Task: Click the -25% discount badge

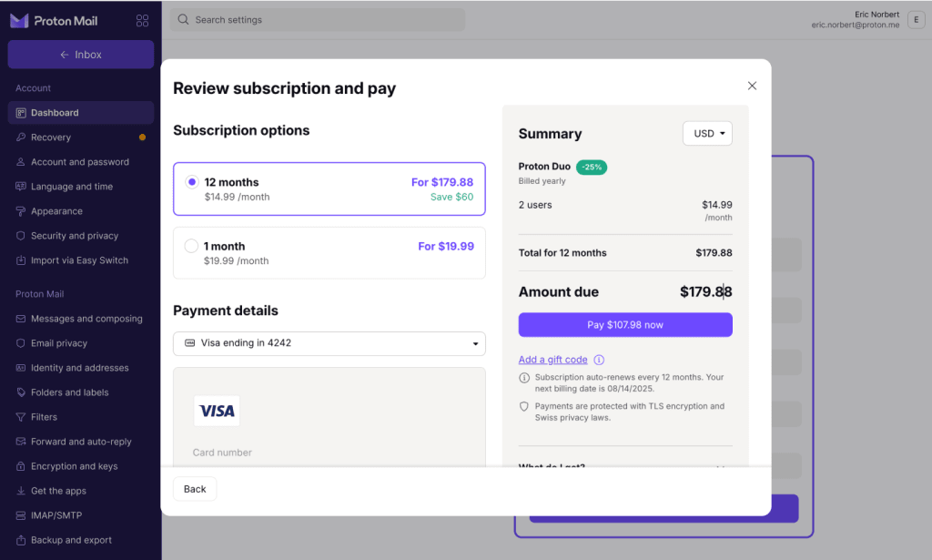Action: 592,167
